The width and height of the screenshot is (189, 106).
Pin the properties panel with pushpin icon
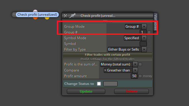click(72, 16)
